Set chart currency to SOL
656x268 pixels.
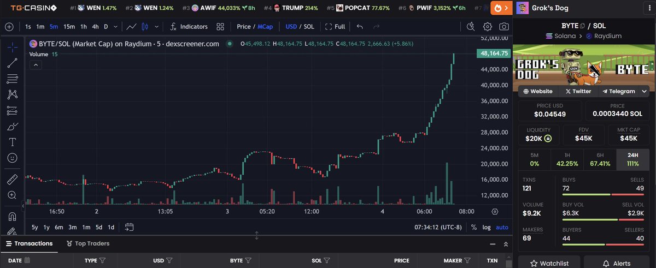coord(309,26)
